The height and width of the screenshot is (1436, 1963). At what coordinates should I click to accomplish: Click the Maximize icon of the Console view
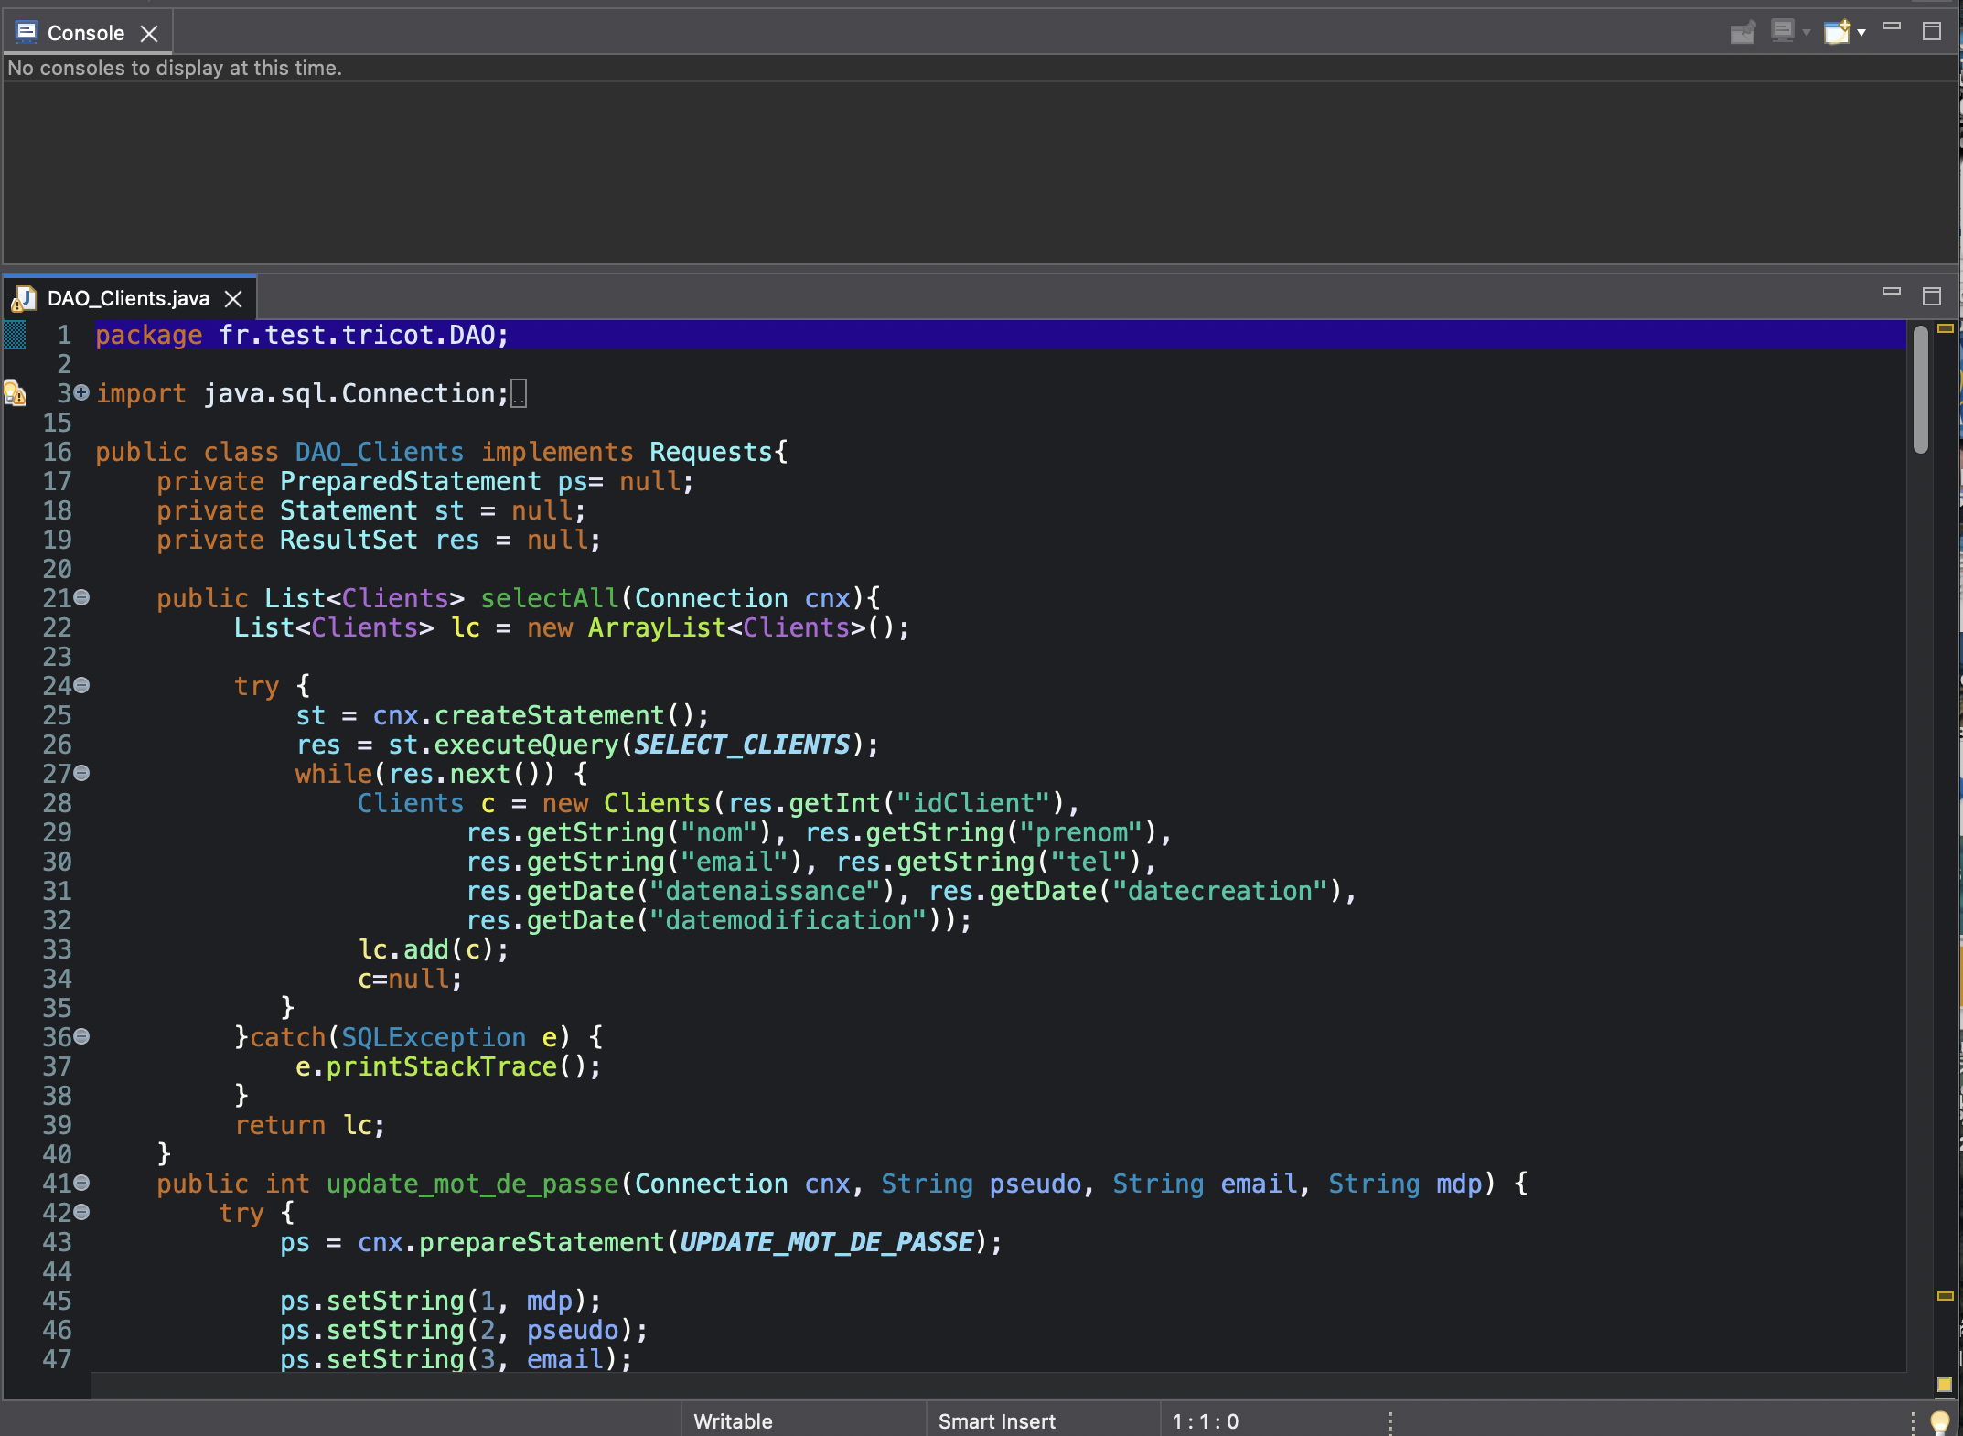1932,30
